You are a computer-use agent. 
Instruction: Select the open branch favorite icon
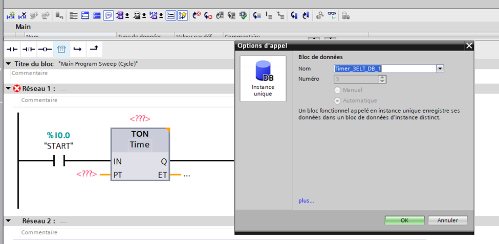pyautogui.click(x=77, y=49)
